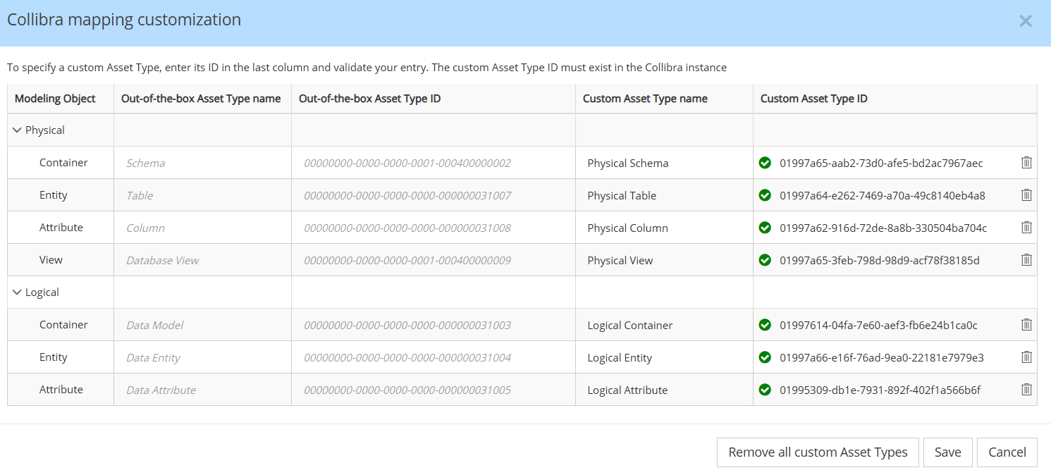Select the Physical Column custom Asset Type name
This screenshot has height=475, width=1051.
(x=627, y=227)
